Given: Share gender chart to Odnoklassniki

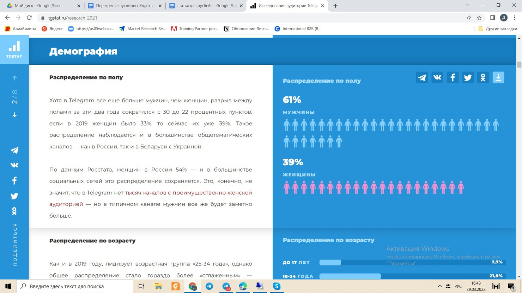Looking at the screenshot, I should 483,77.
